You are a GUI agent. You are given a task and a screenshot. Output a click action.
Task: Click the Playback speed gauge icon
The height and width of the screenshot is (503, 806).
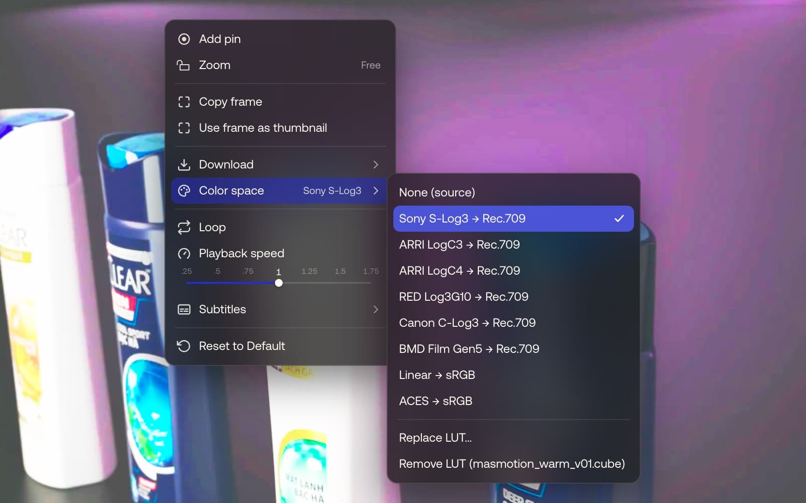pyautogui.click(x=184, y=253)
